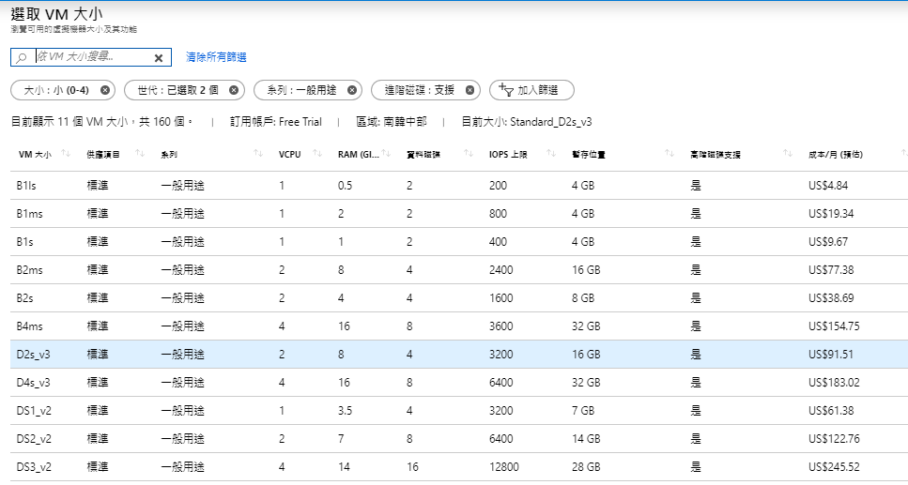Click the search magnifier icon
908x485 pixels.
coord(22,57)
